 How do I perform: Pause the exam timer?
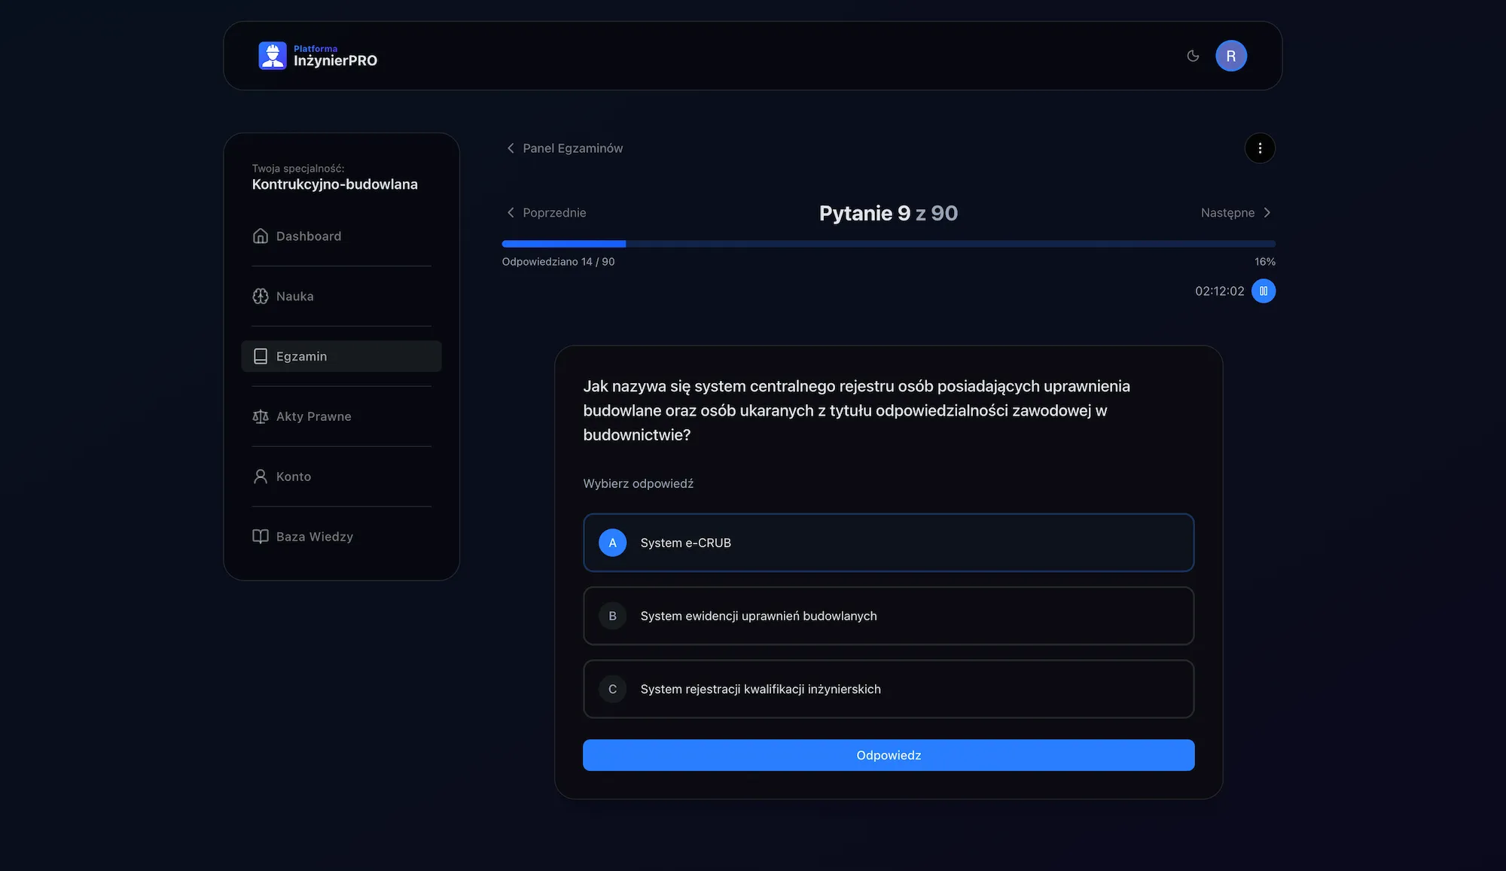[x=1263, y=291]
